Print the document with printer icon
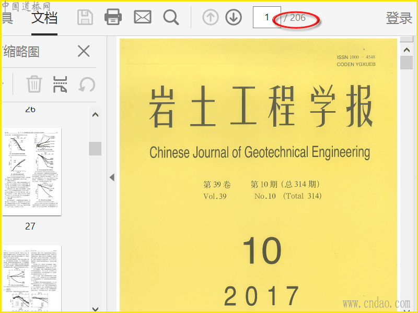 [x=113, y=17]
